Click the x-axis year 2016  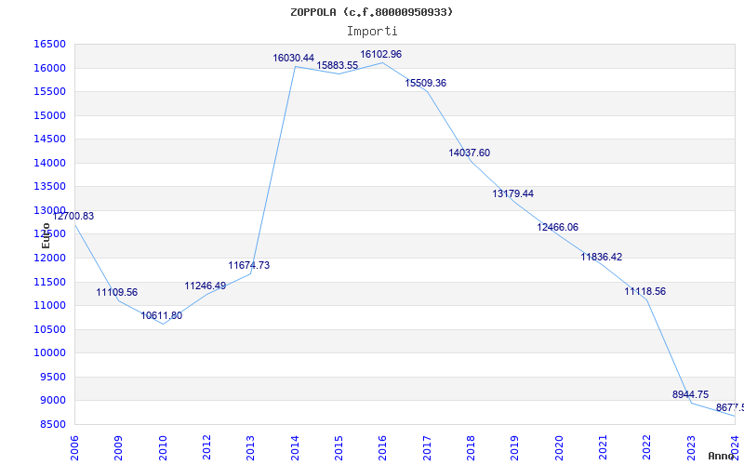tap(383, 448)
